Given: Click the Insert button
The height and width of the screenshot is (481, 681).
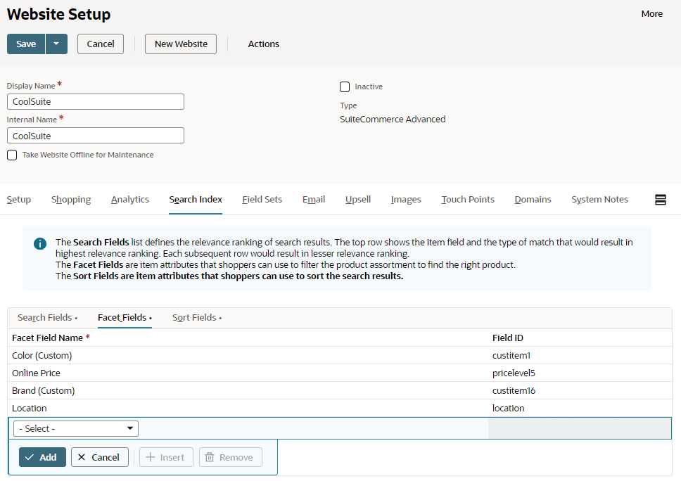Looking at the screenshot, I should [166, 457].
